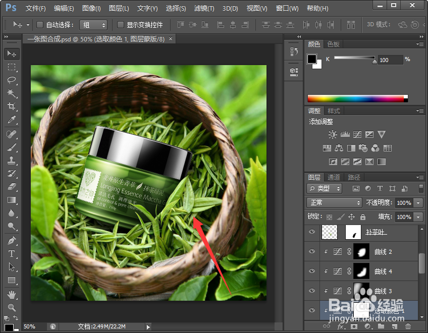Hide the 补茶叶 layer
This screenshot has height=333, width=428.
click(312, 232)
